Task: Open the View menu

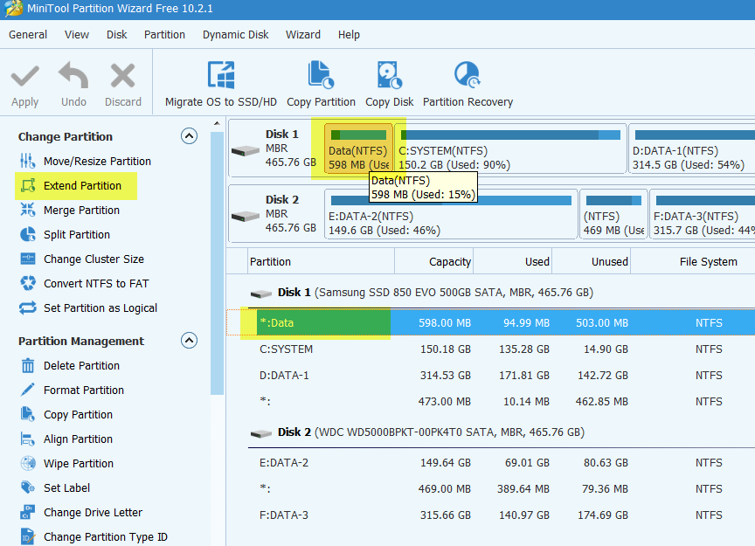Action: tap(77, 35)
